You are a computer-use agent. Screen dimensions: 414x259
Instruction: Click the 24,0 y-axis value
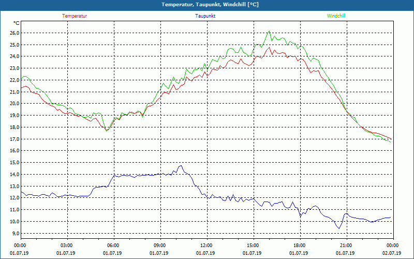tap(14, 56)
